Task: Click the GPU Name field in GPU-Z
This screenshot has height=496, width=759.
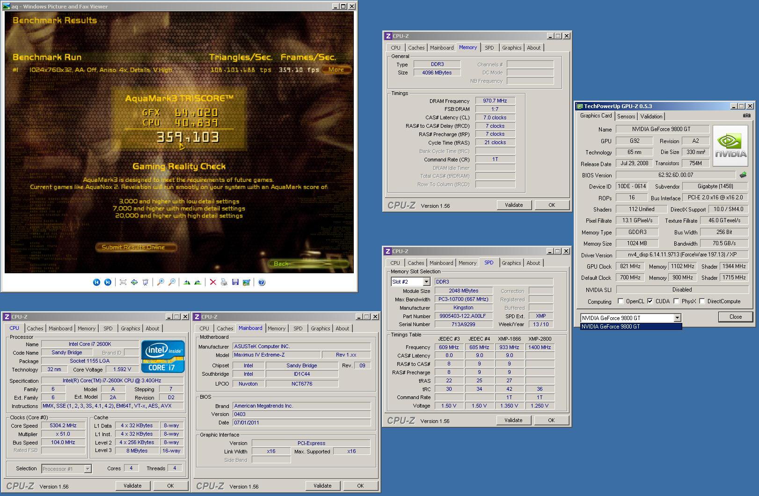Action: [x=663, y=129]
